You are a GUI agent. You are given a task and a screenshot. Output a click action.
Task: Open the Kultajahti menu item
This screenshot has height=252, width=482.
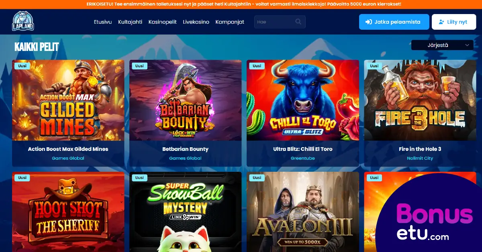pos(130,22)
